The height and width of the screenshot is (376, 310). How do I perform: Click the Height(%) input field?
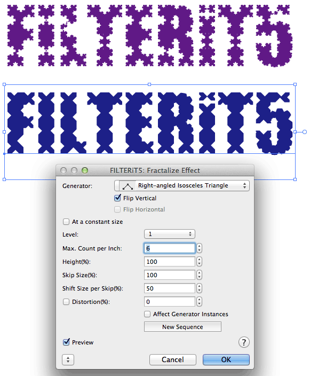170,262
